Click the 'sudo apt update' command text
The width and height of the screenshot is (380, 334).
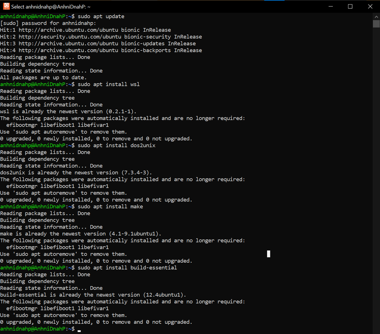[101, 16]
